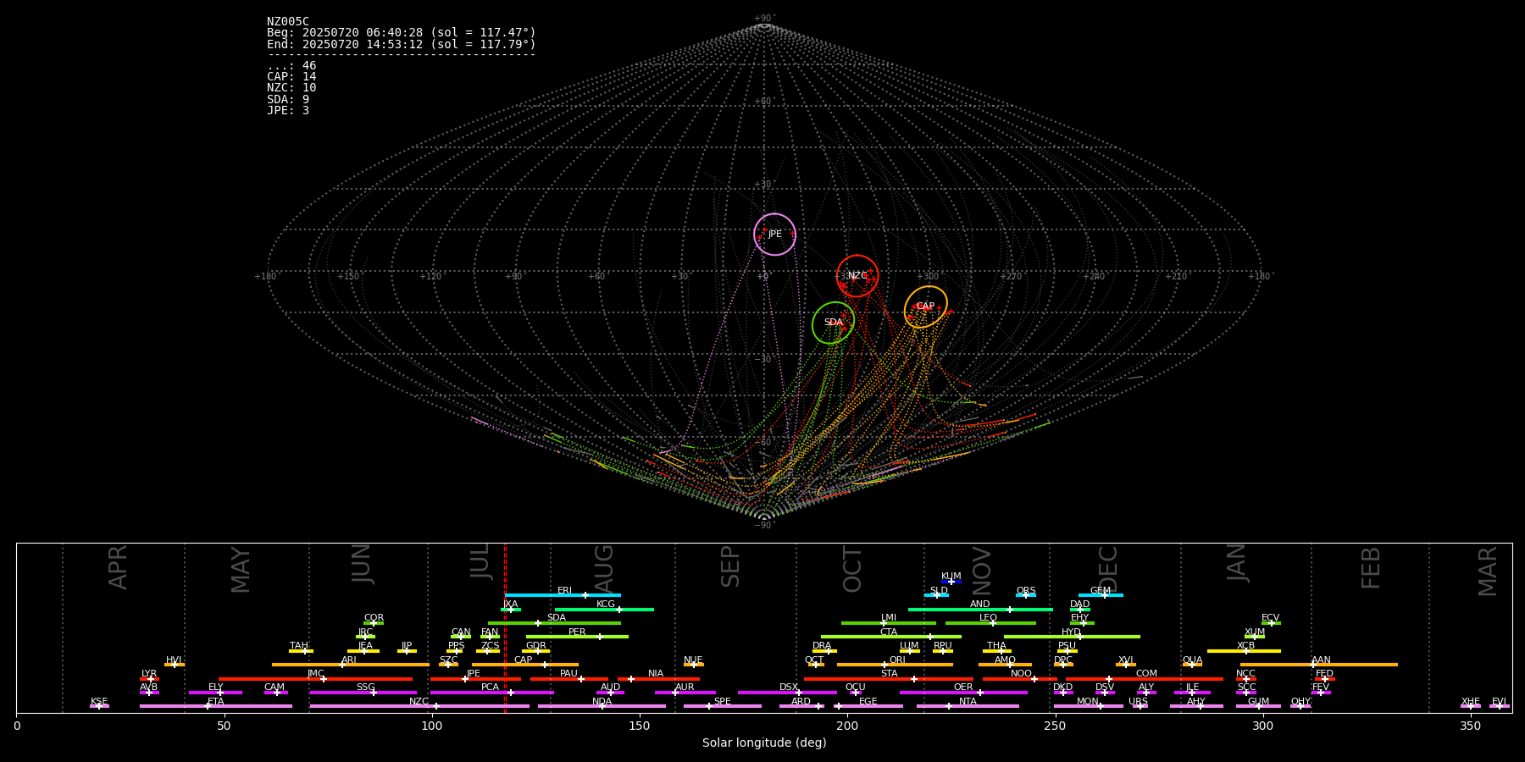Select the NUE shower label on timeline
The height and width of the screenshot is (762, 1525).
(693, 660)
